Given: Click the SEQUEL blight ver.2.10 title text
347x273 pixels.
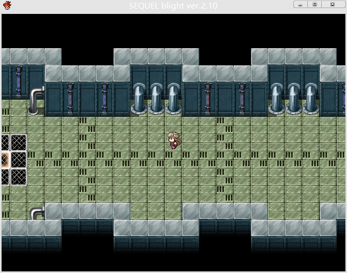Looking at the screenshot, I should (x=173, y=6).
